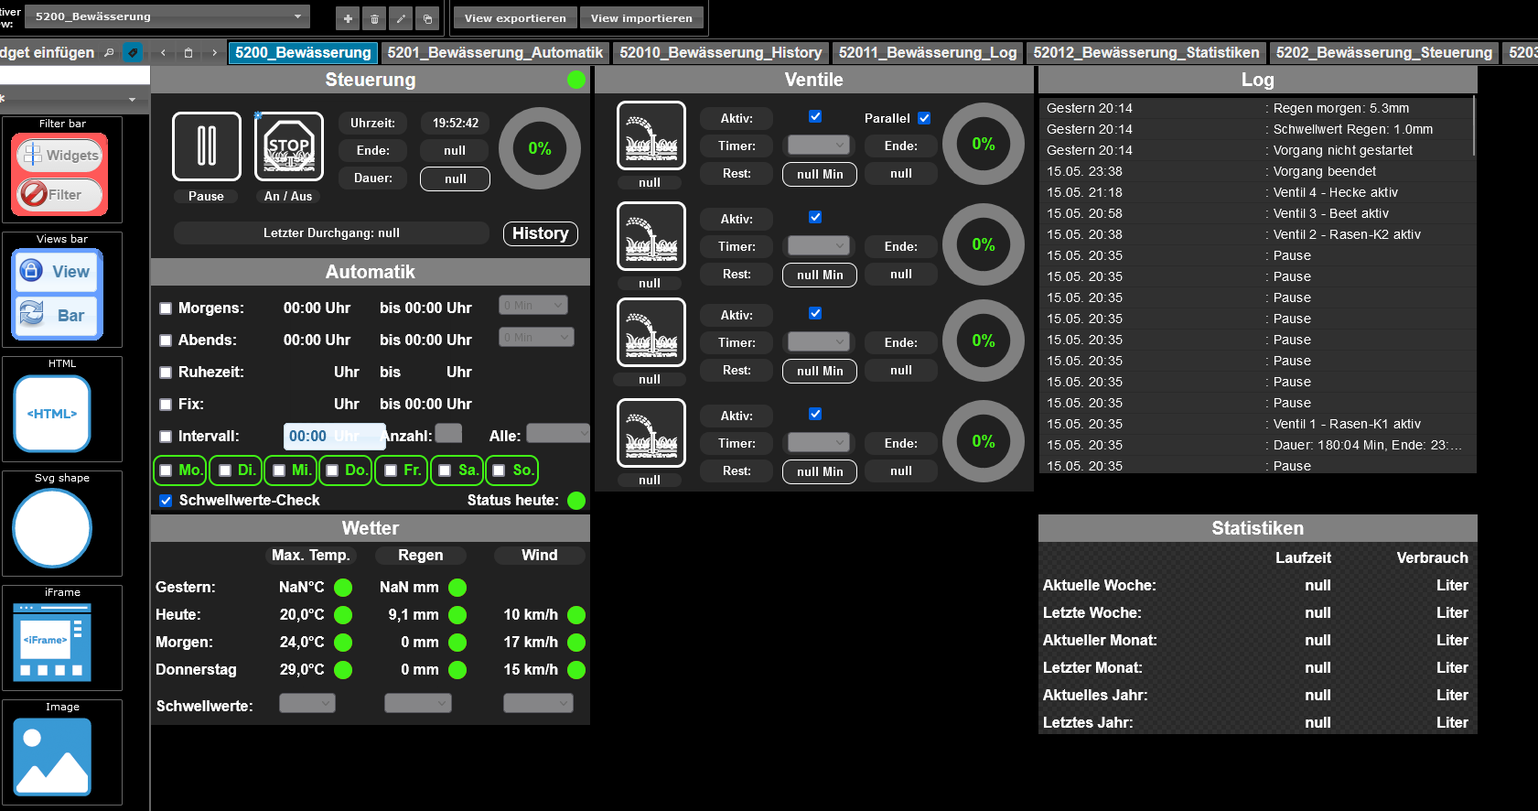The width and height of the screenshot is (1538, 811).
Task: Select the Image widget thumbnail
Action: 52,756
